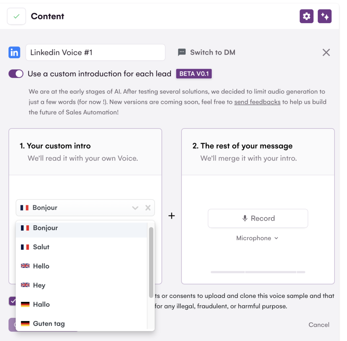Click the chat bubble Switch to DM icon
347x341 pixels.
[182, 53]
